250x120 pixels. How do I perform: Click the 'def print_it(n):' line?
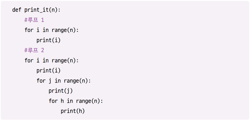tap(36, 10)
